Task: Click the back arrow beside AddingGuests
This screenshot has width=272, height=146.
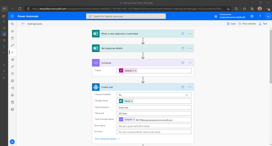Action: 23,24
